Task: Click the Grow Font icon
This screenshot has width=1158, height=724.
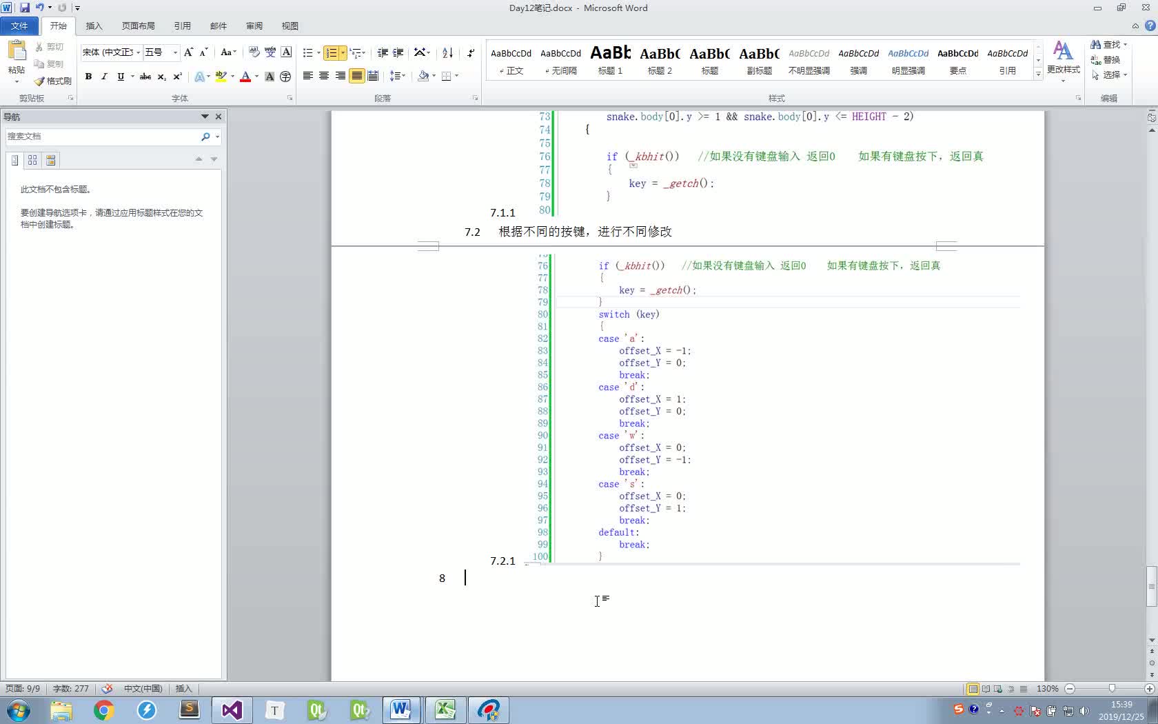Action: (188, 52)
